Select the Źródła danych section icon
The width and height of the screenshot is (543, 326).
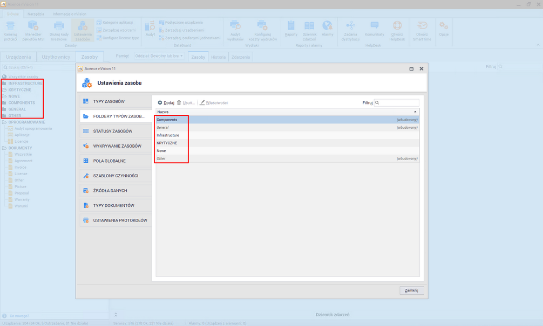[86, 191]
